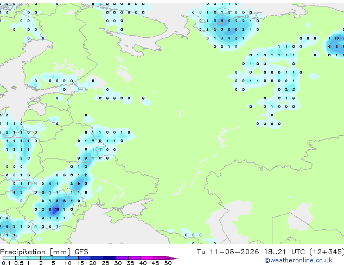Click the '(12+345)' forecast run text
Image resolution: width=344 pixels, height=265 pixels.
[327, 252]
